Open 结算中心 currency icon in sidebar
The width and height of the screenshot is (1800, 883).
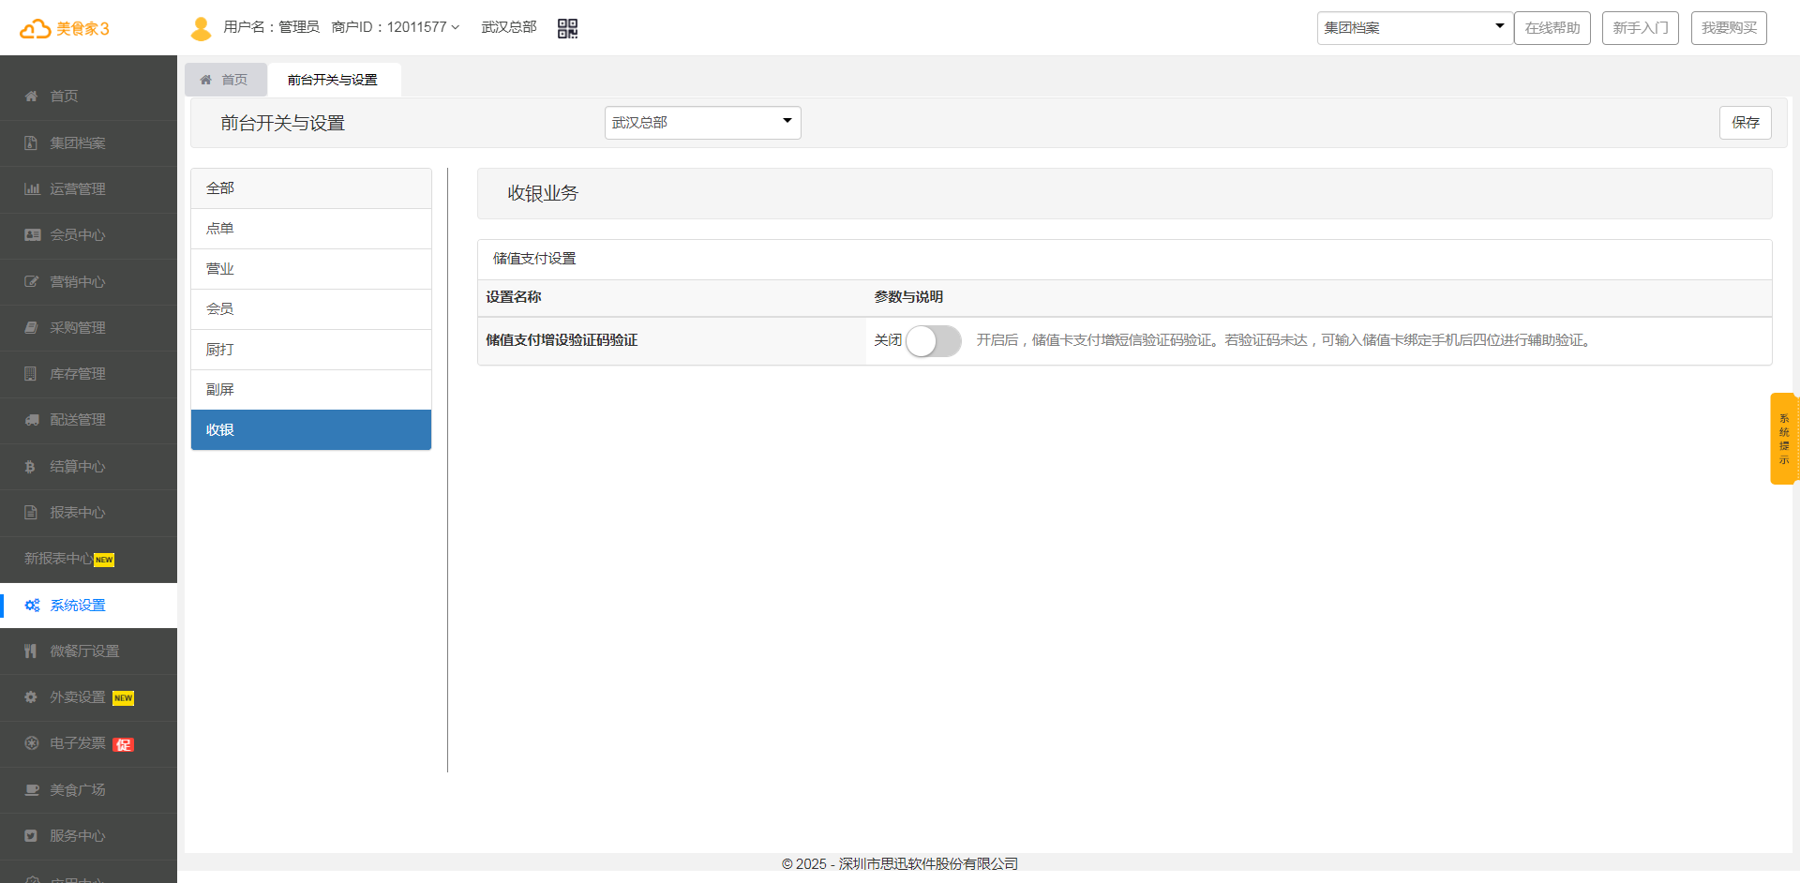[x=31, y=467]
